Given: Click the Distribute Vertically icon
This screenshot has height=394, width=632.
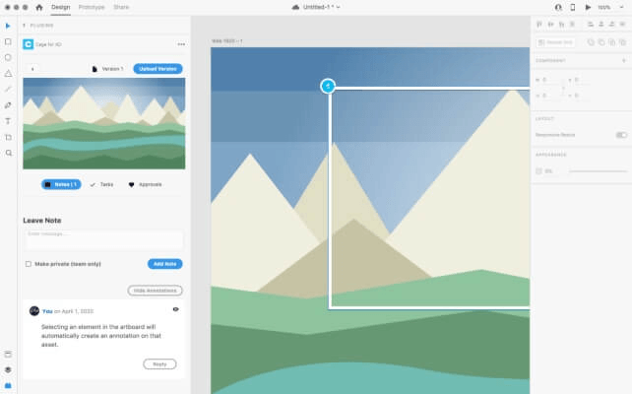Looking at the screenshot, I should [572, 25].
